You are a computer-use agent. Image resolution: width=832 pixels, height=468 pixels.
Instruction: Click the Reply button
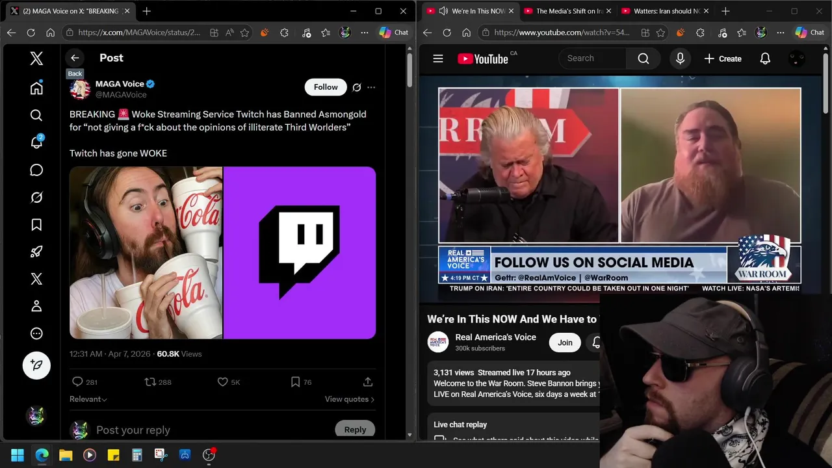(355, 429)
